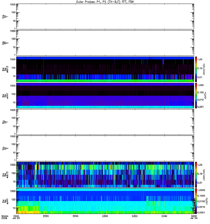Click the mV/m color bar beside thb fbk edc12

click(196, 69)
